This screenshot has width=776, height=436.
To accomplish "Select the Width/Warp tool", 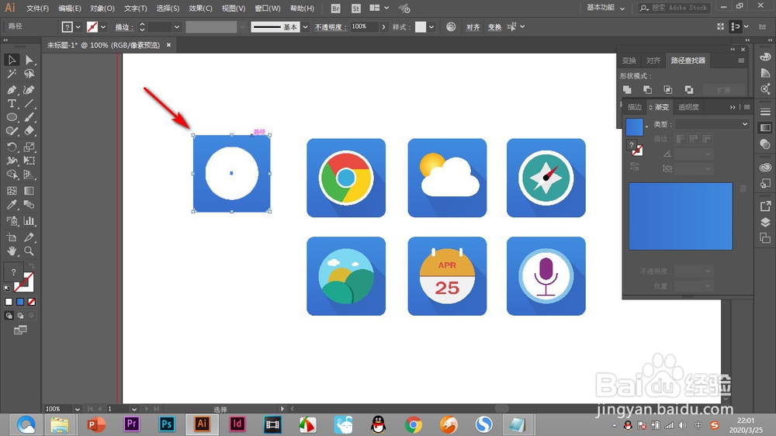I will (x=12, y=161).
